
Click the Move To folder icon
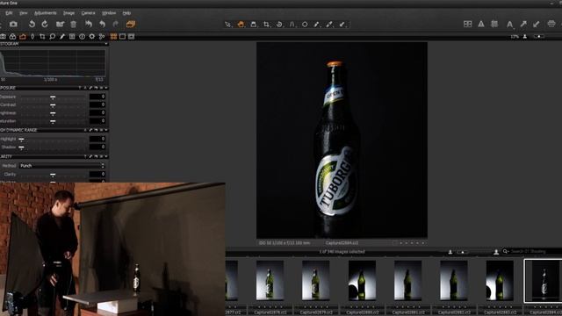[x=60, y=25]
